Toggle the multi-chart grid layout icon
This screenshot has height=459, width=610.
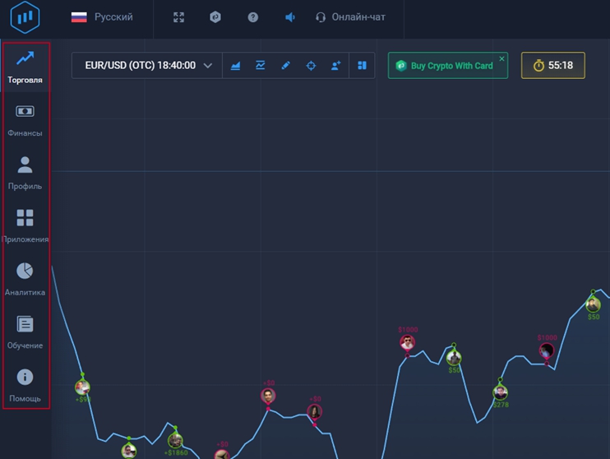362,66
